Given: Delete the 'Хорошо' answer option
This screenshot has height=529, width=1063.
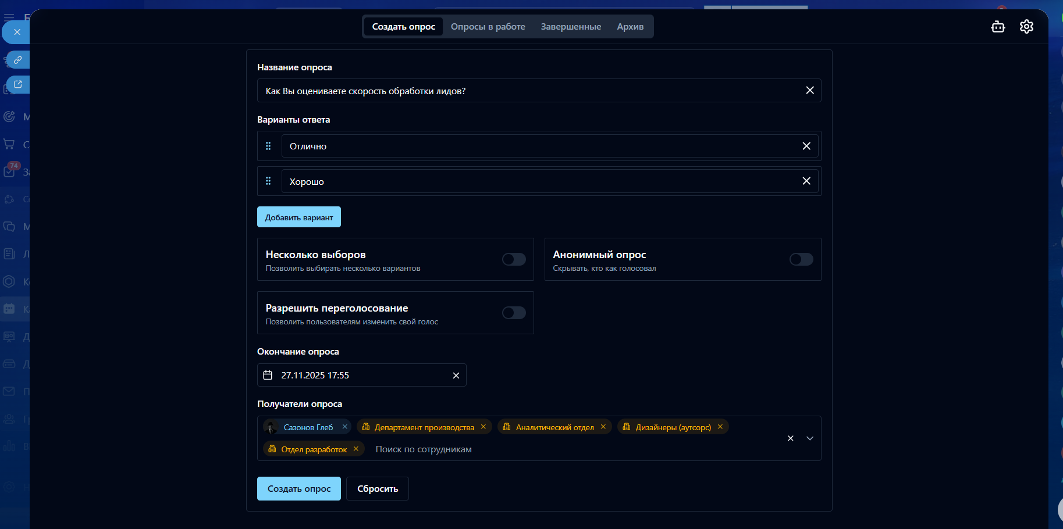Looking at the screenshot, I should pos(806,181).
